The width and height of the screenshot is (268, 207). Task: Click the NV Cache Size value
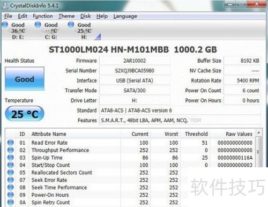[242, 71]
